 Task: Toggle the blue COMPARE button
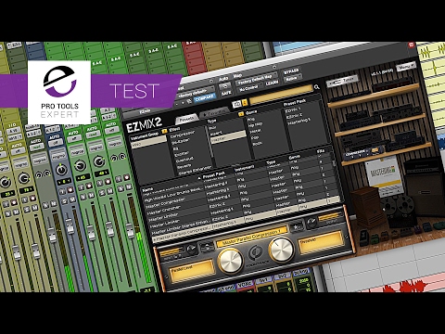coord(204,98)
